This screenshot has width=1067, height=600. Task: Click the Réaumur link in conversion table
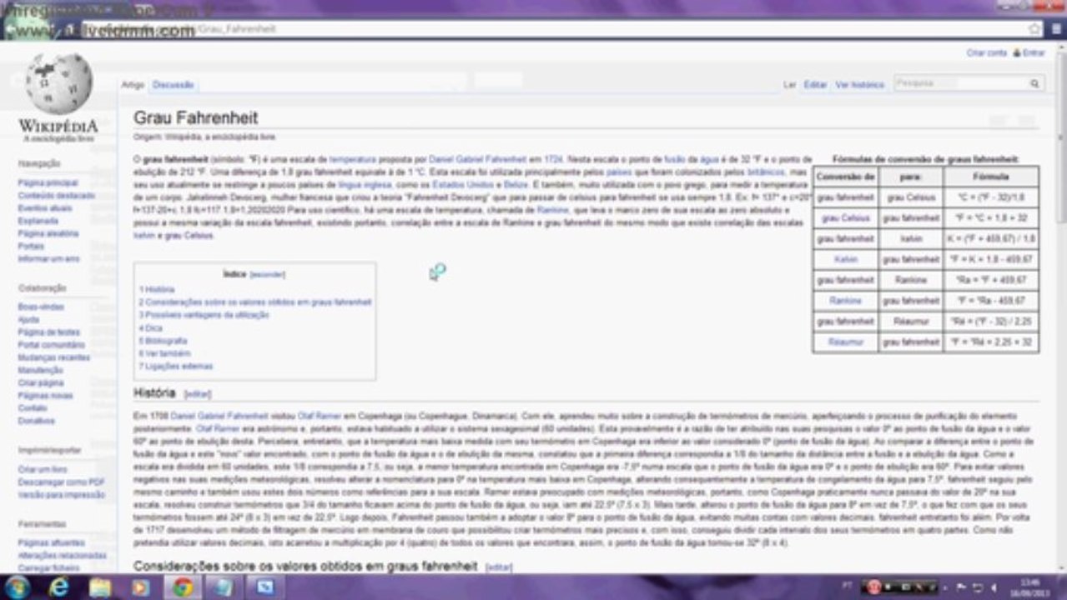[x=845, y=342]
